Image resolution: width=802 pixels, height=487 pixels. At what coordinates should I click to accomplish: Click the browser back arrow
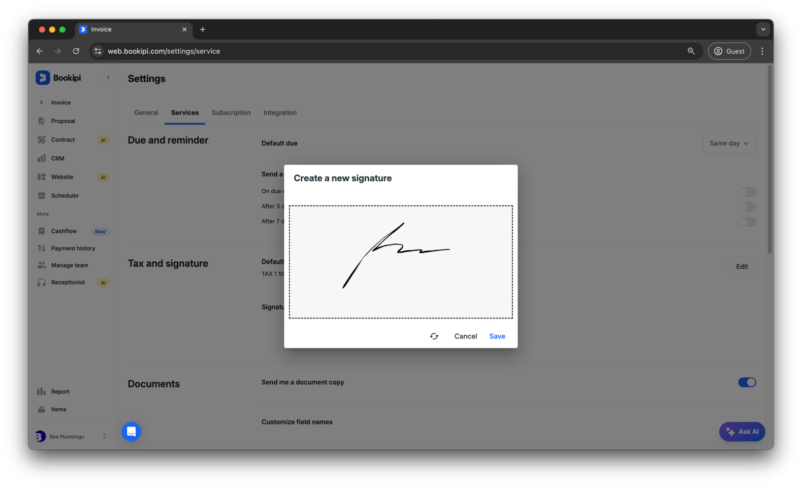click(40, 51)
